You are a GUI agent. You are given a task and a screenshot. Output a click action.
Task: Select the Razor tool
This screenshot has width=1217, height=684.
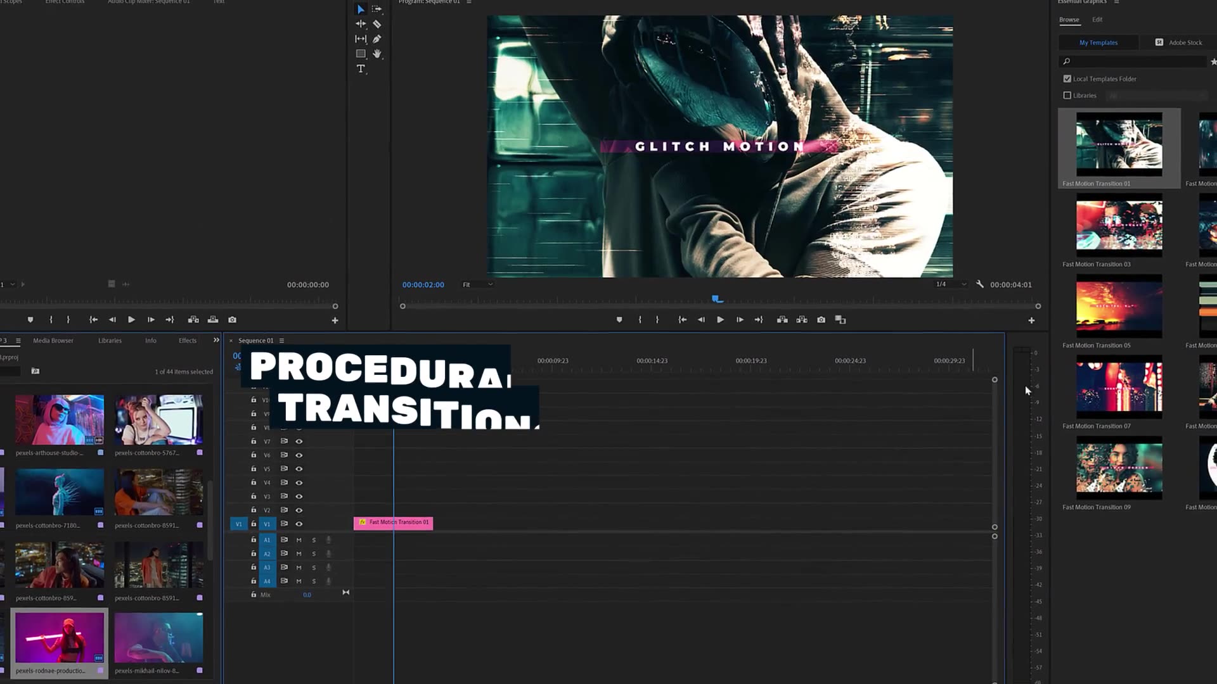coord(377,24)
